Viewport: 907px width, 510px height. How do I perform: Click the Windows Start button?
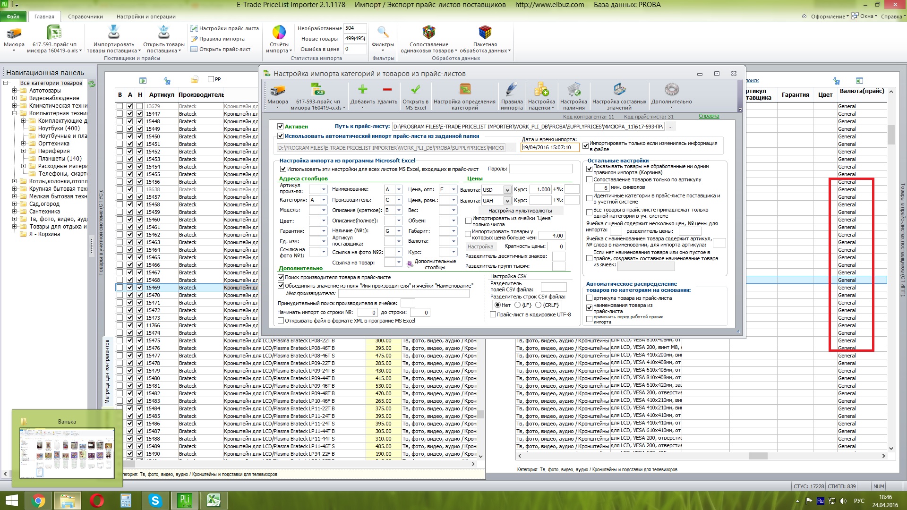[11, 501]
